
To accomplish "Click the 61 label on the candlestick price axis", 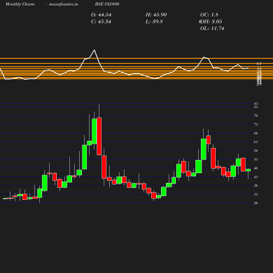I will [x=256, y=142].
